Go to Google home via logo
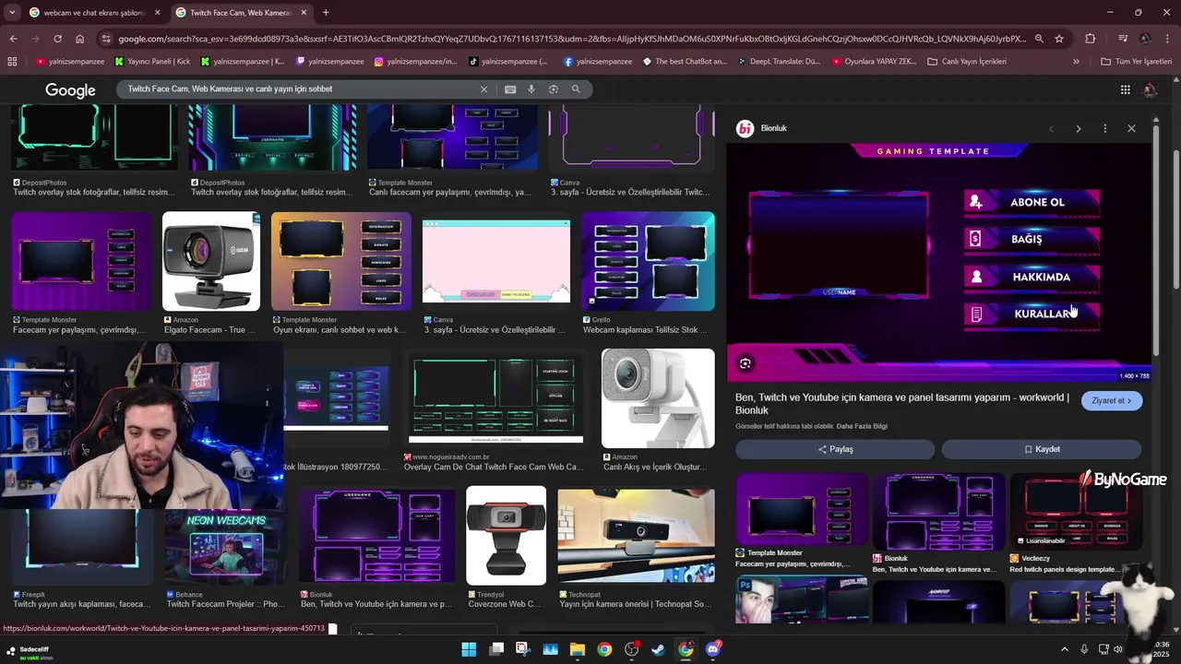The image size is (1181, 664). (x=70, y=89)
